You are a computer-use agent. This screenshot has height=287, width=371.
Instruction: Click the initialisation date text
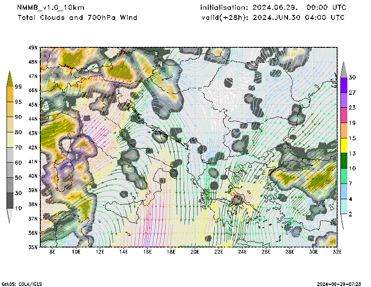tap(273, 7)
